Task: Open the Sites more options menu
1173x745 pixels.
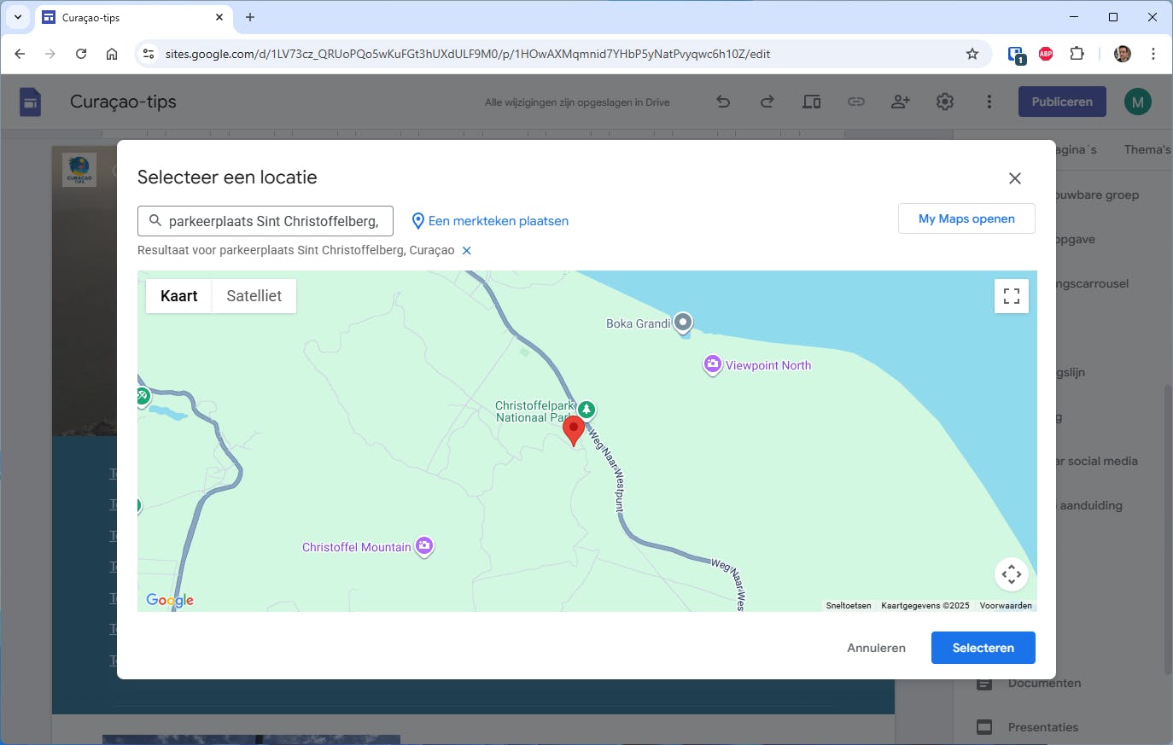Action: pyautogui.click(x=989, y=102)
